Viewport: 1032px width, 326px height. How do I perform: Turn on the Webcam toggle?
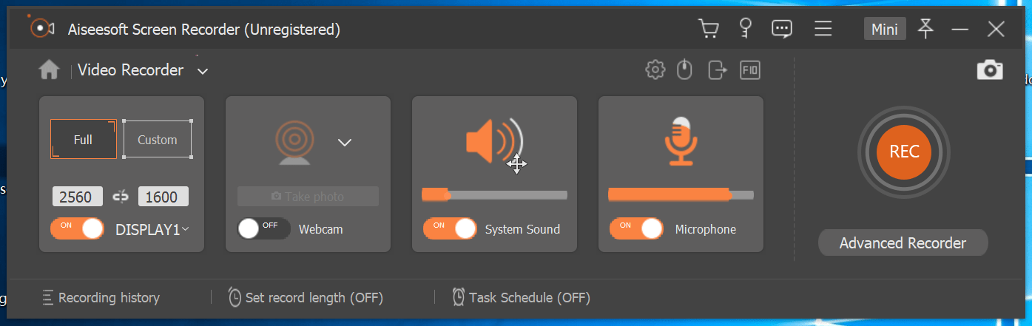(x=264, y=228)
